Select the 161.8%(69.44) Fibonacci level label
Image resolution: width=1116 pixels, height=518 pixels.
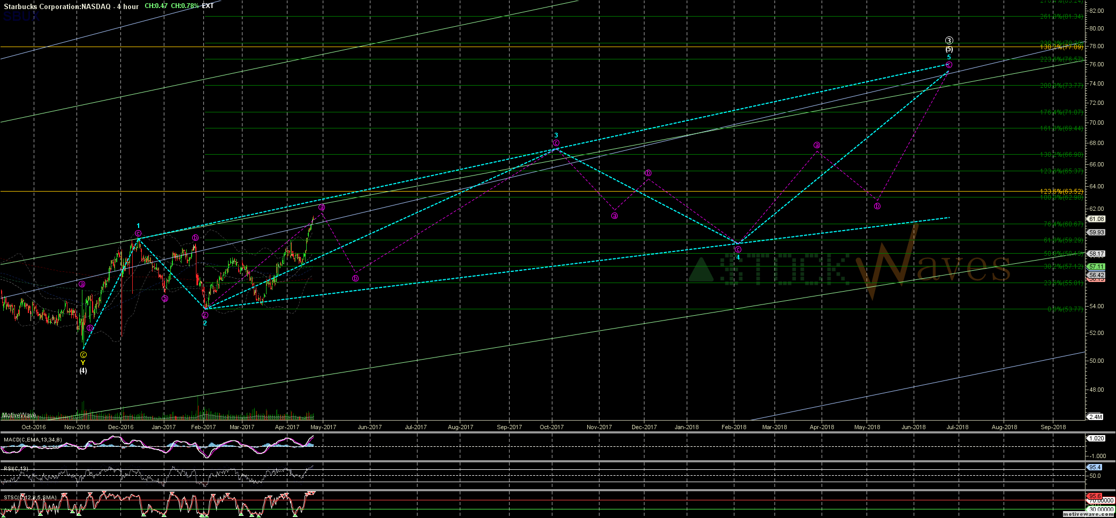point(1061,128)
